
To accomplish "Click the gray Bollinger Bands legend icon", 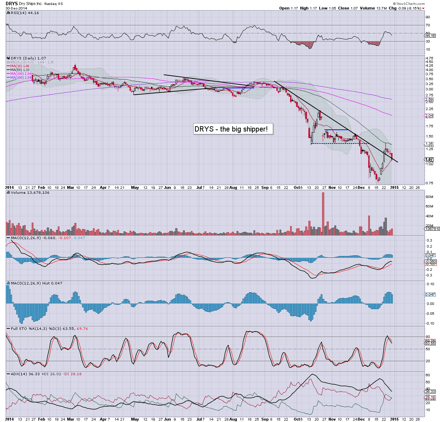I will tap(8, 62).
